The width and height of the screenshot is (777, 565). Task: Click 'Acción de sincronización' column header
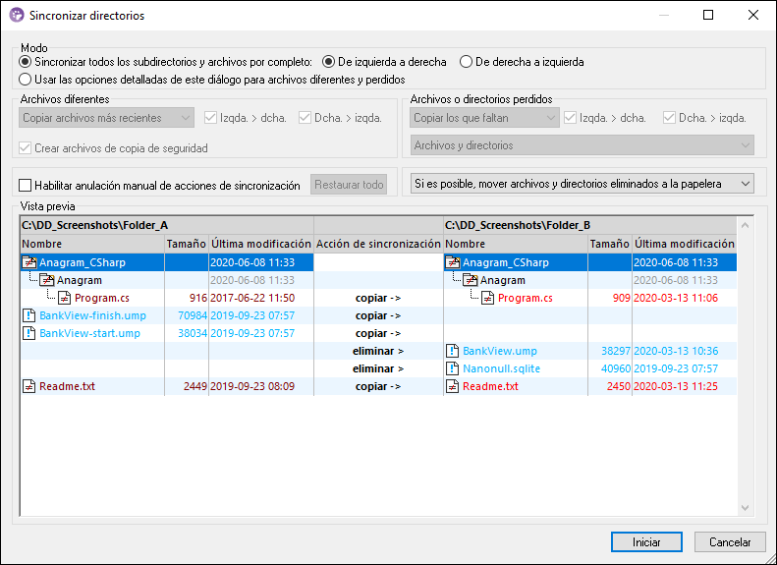378,244
